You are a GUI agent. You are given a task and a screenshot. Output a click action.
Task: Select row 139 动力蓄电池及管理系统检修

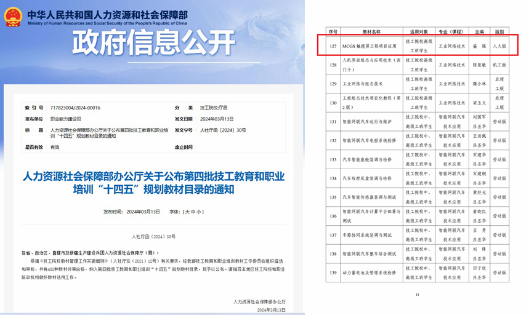(371, 272)
